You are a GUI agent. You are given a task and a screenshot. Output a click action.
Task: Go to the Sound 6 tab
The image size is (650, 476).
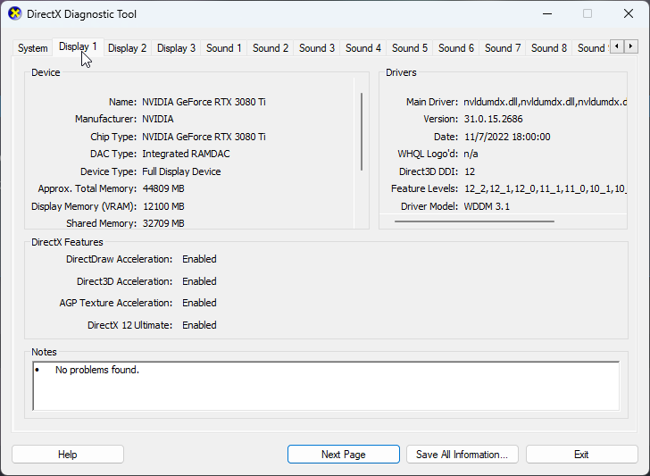[456, 48]
